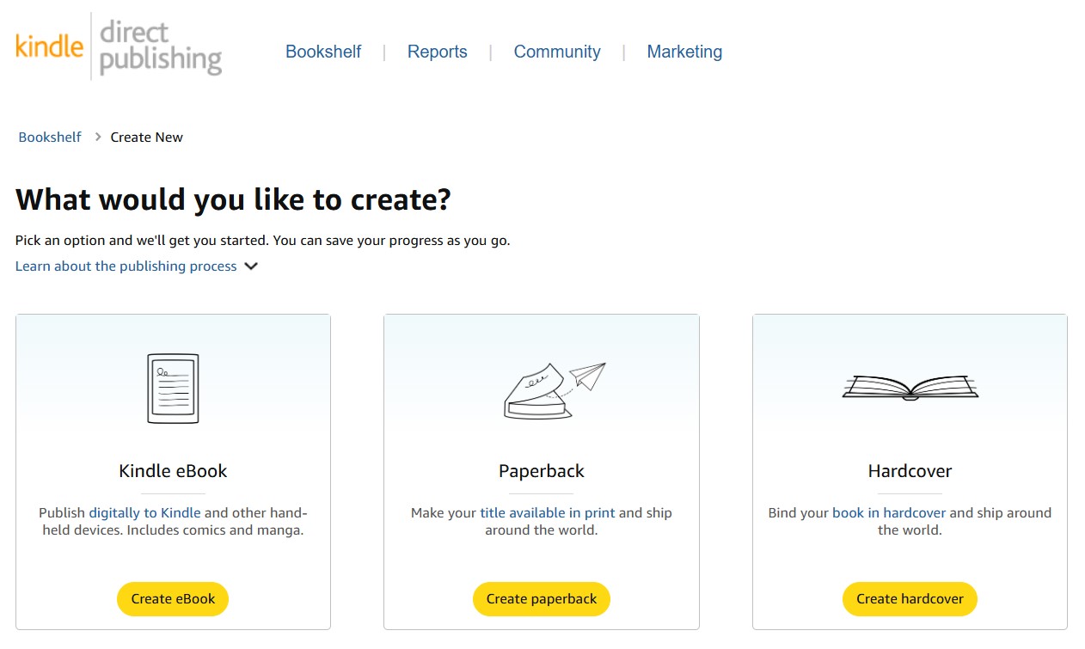
Task: Open Learn about the publishing process
Action: coord(126,266)
